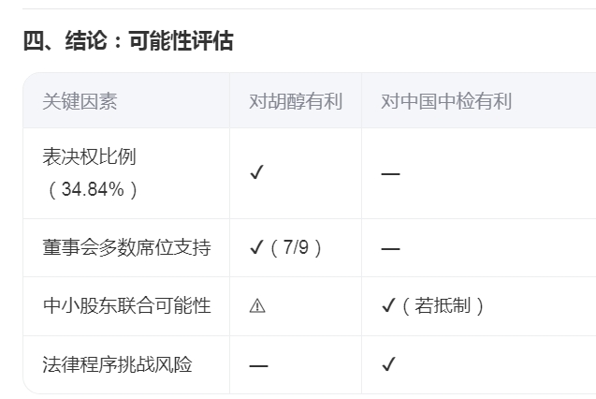Click the (34.84%) text
This screenshot has width=596, height=399.
(x=92, y=189)
